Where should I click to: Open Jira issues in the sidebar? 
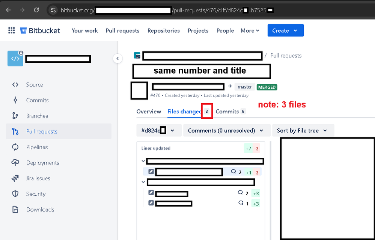pos(59,178)
